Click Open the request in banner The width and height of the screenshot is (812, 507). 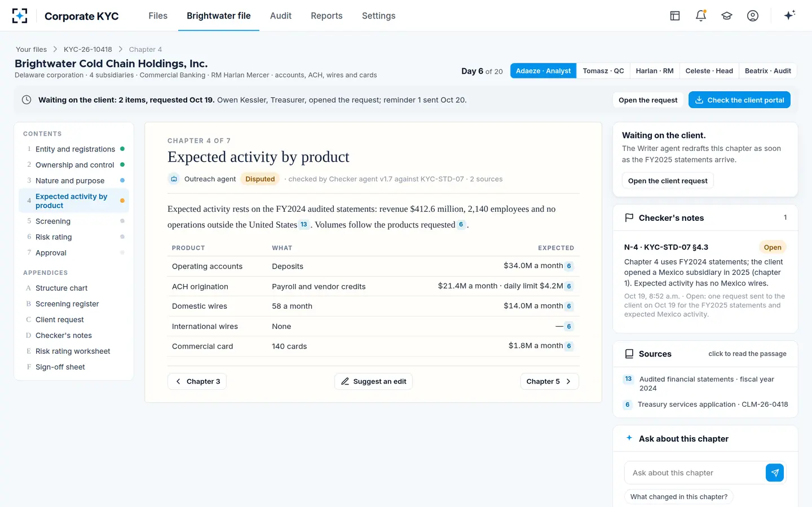tap(648, 100)
